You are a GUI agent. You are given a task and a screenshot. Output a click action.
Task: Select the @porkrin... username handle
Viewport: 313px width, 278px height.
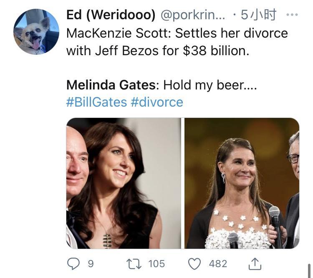(193, 15)
